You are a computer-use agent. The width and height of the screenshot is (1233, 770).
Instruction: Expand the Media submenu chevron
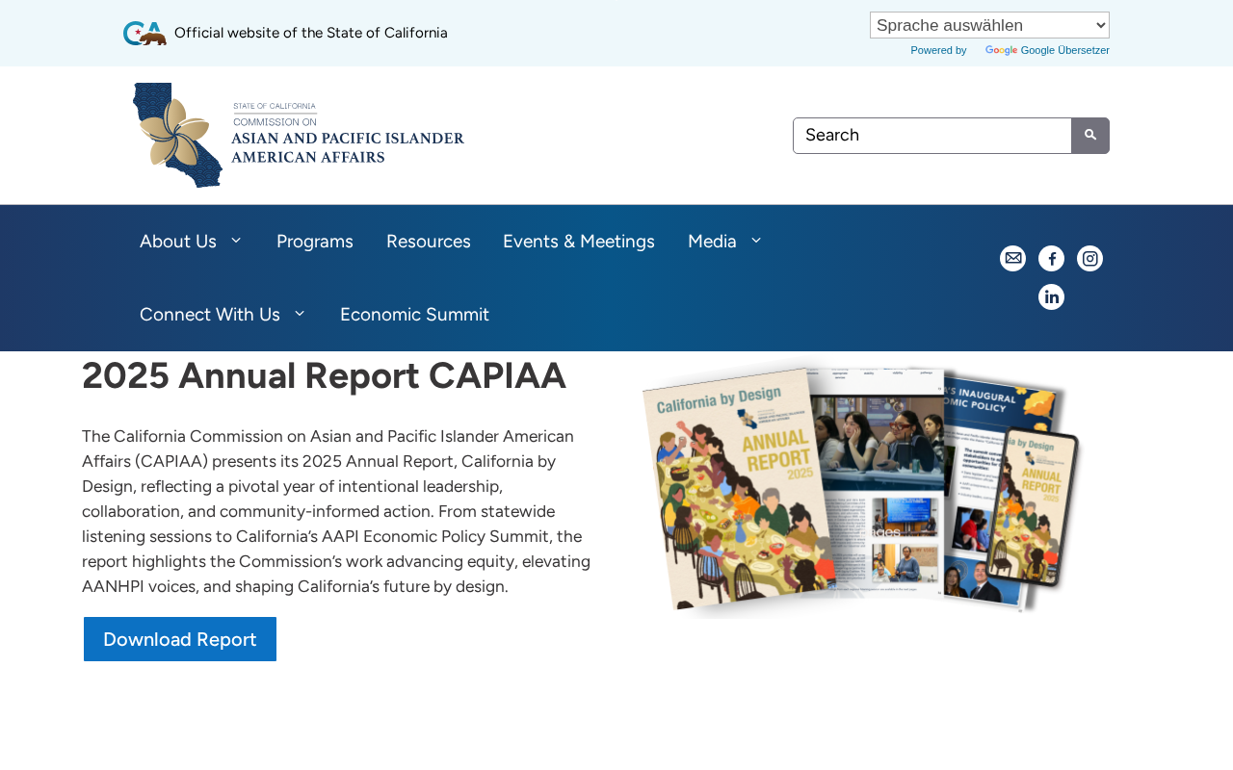756,241
